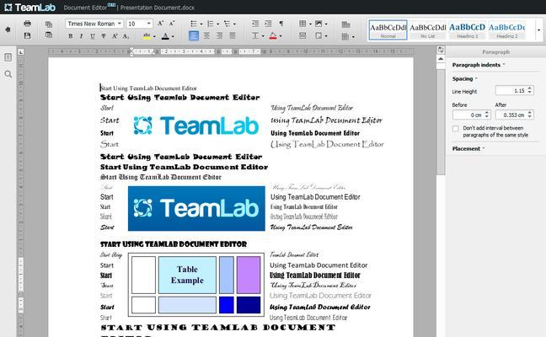This screenshot has height=337, width=546.
Task: Toggle Bold formatting
Action: [70, 36]
